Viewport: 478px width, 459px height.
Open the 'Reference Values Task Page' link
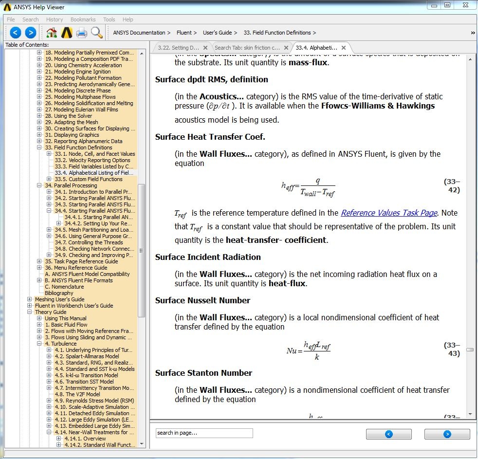click(389, 213)
